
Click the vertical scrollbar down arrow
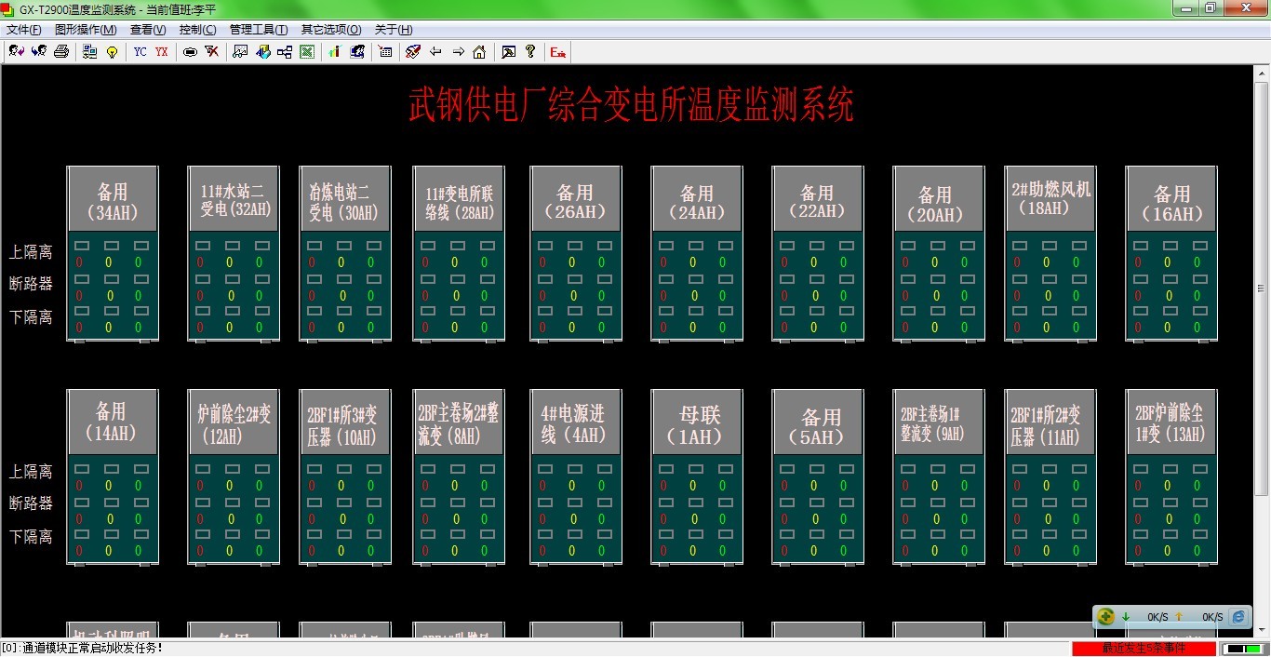coord(1261,630)
